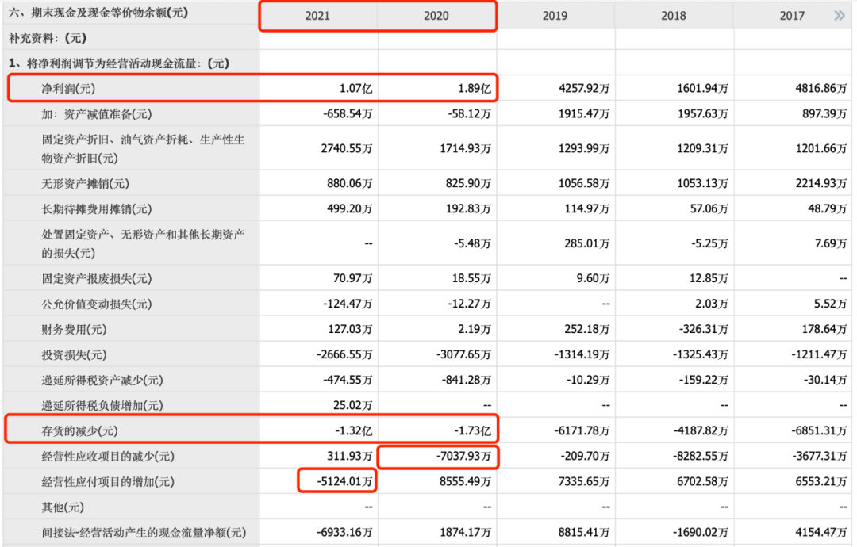Image resolution: width=857 pixels, height=547 pixels.
Task: Click payables value -5124.01万
Action: (x=345, y=482)
